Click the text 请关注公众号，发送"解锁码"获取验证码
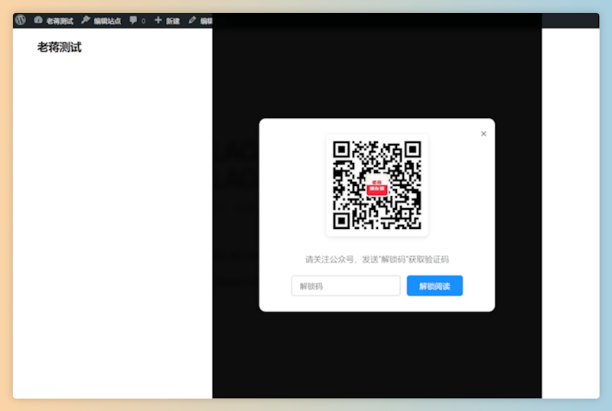This screenshot has width=612, height=411. (x=377, y=259)
